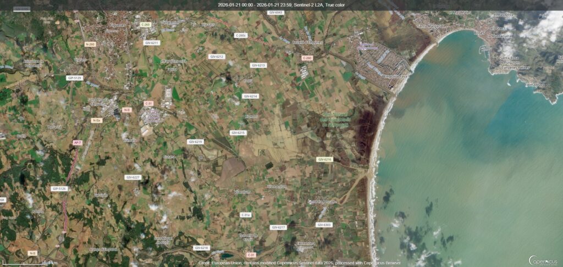Click the GIV-6043 road label
This screenshot has width=563, height=267.
click(x=276, y=13)
